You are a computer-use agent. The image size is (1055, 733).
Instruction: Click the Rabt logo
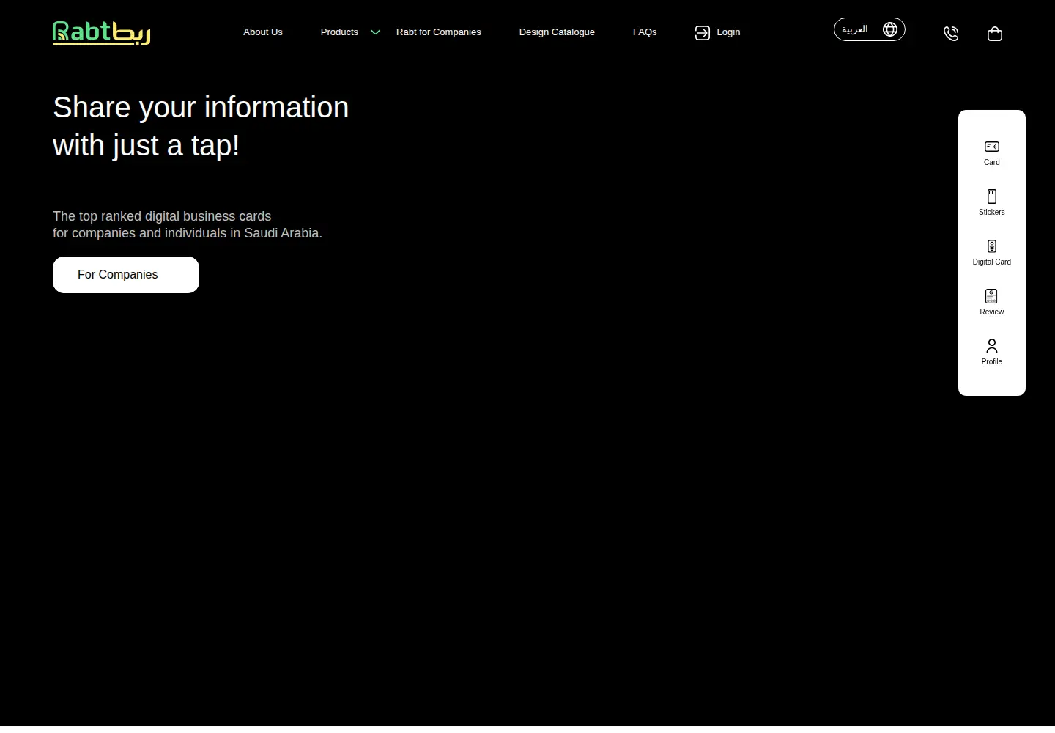coord(102,32)
